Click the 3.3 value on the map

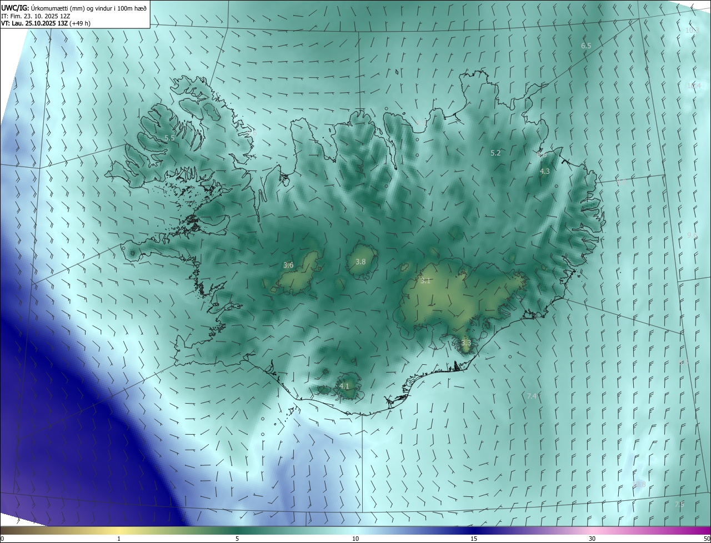(x=465, y=343)
